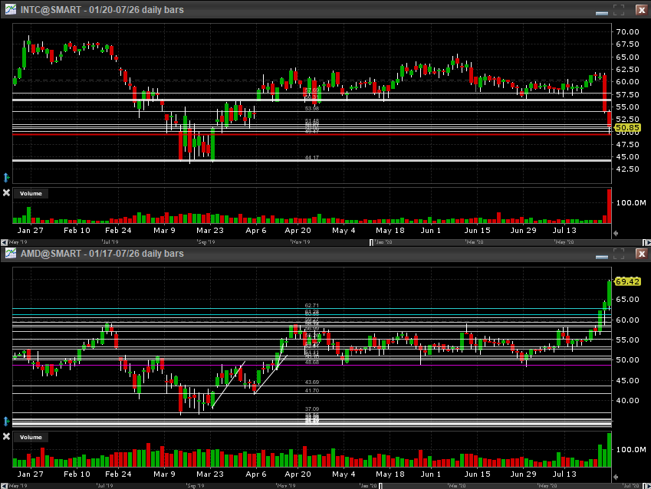This screenshot has height=489, width=651.
Task: Click the 70.00 price label on INTC axis
Action: click(627, 32)
